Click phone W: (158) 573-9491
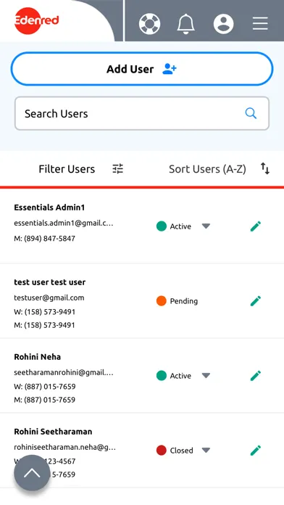Image resolution: width=284 pixels, height=505 pixels. 44,312
